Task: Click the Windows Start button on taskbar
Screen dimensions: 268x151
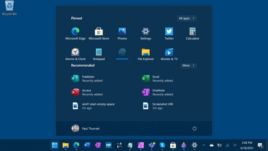Action: [x=55, y=145]
